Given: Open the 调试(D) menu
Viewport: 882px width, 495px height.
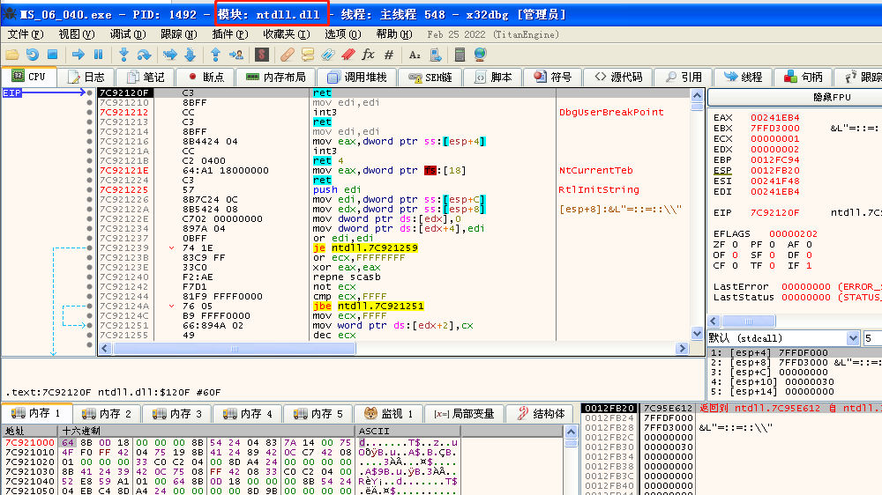Looking at the screenshot, I should (x=127, y=34).
